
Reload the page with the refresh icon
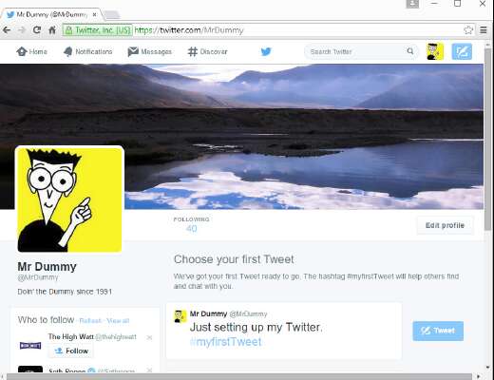(37, 30)
